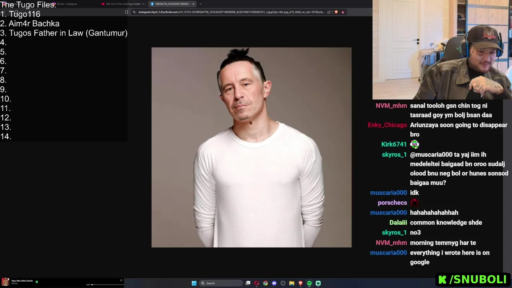
Task: Open Brave browser from the taskbar
Action: 300,283
